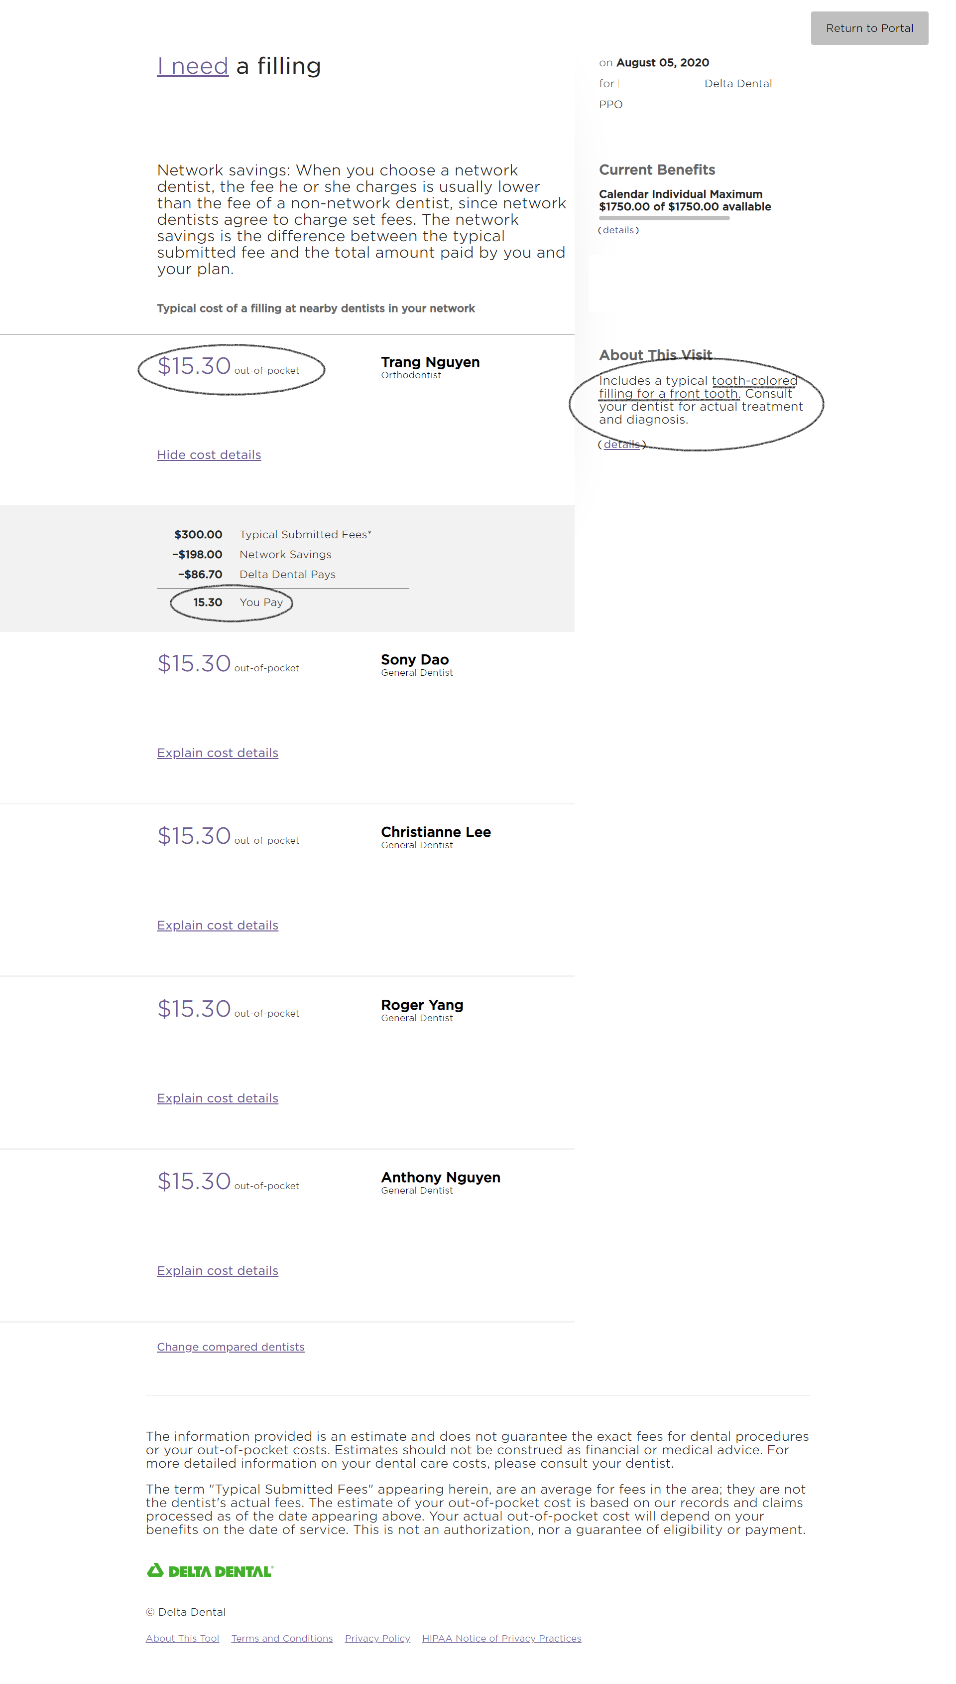Screen dimensions: 956x1684
Task: Click the $15.30 out-of-pocket price for Sony Dao
Action: [228, 664]
